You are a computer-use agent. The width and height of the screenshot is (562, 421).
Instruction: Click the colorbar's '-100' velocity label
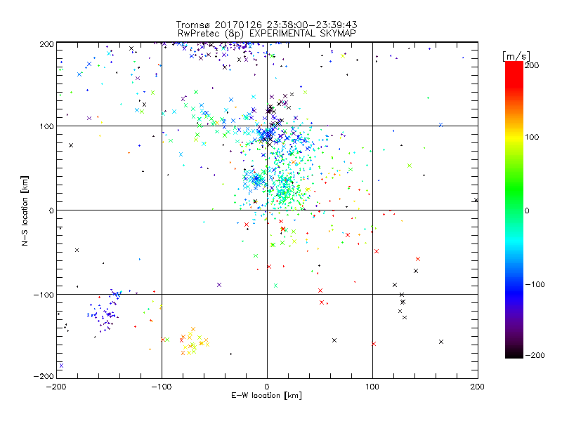click(x=535, y=285)
